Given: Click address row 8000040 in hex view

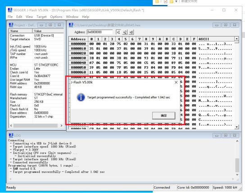Looking at the screenshot, I should click(78, 63).
